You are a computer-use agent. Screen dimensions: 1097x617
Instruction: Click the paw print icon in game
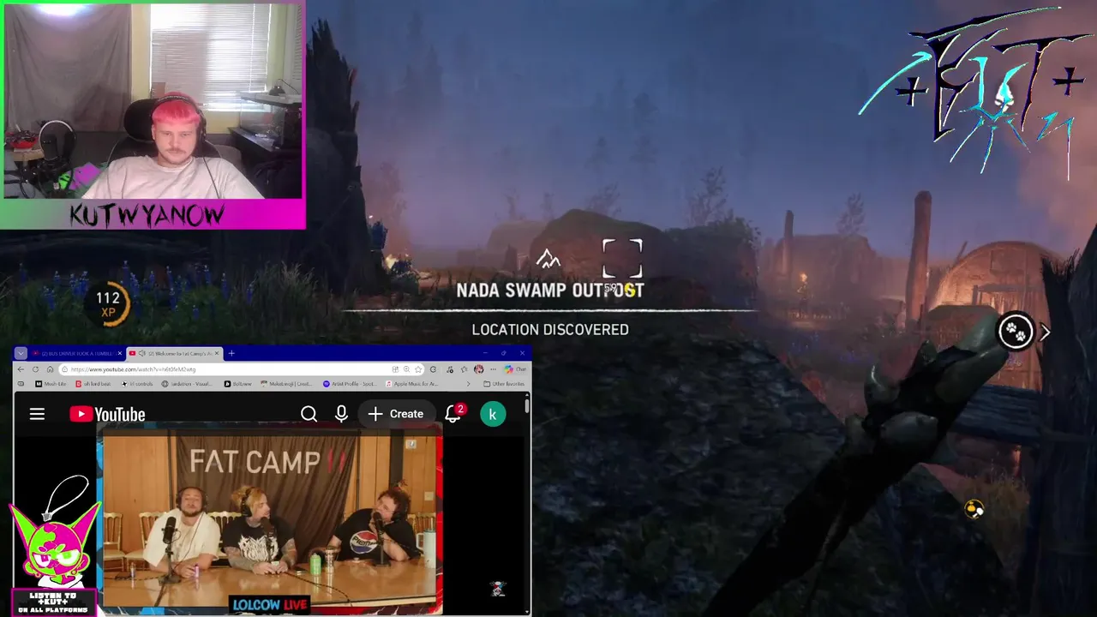1016,332
